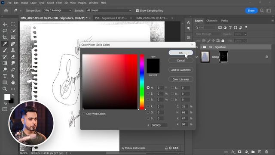Switch to the Channels tab

click(212, 21)
